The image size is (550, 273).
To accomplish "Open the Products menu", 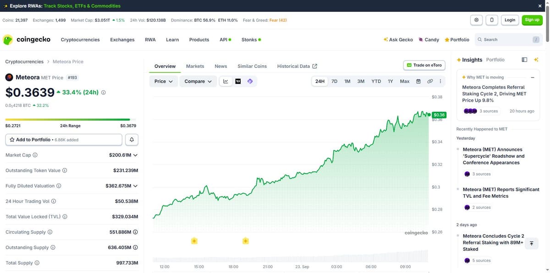I will click(199, 40).
